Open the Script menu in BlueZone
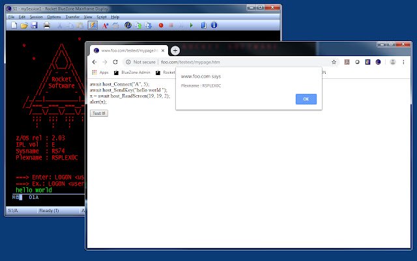417x261 pixels. click(102, 17)
